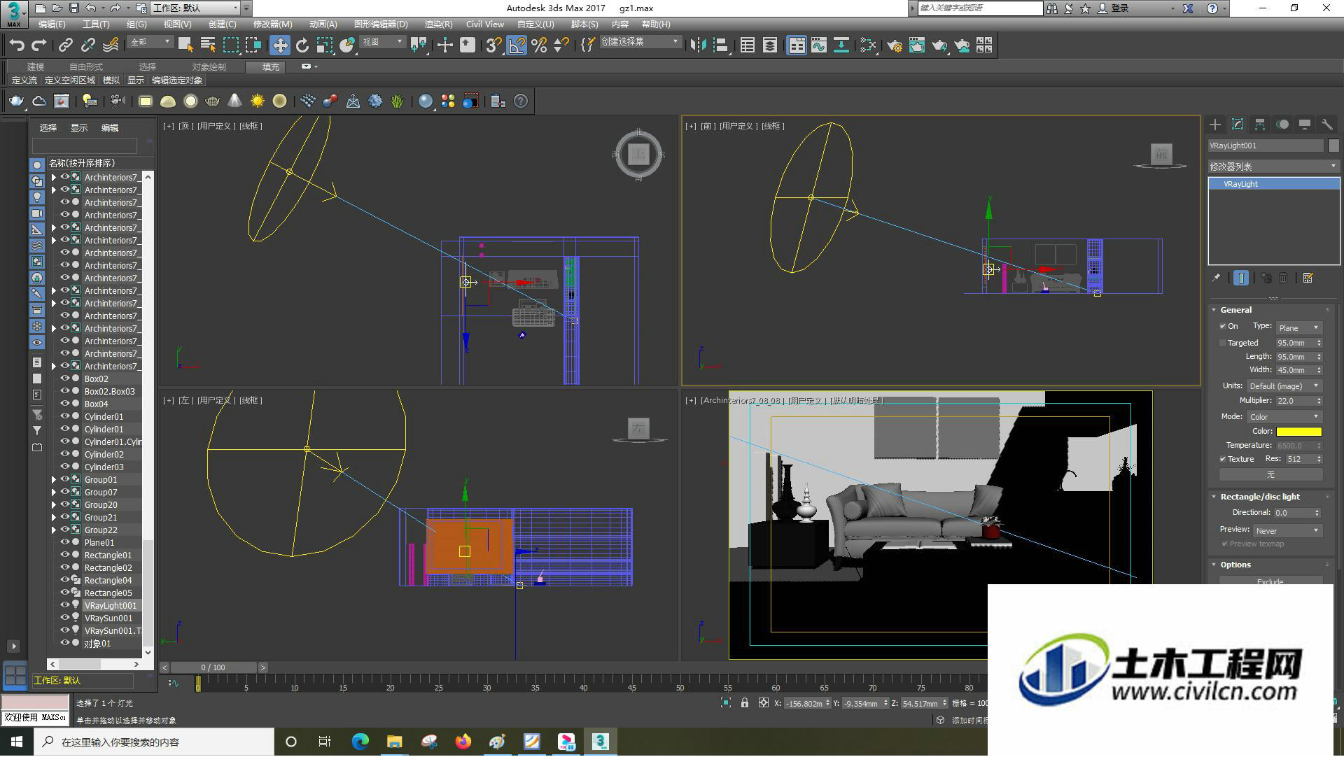Open the Preview dropdown showing Never
This screenshot has height=757, width=1344.
coord(1287,531)
